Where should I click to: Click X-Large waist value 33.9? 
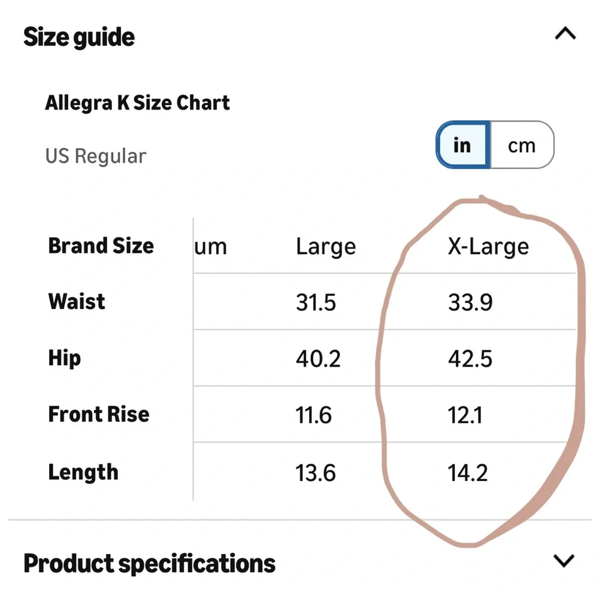pos(470,302)
